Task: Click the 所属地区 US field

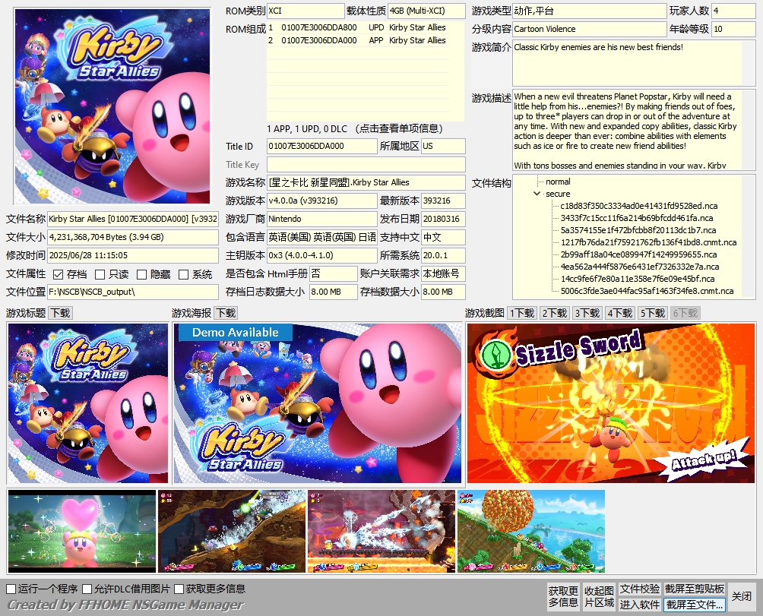Action: point(443,146)
